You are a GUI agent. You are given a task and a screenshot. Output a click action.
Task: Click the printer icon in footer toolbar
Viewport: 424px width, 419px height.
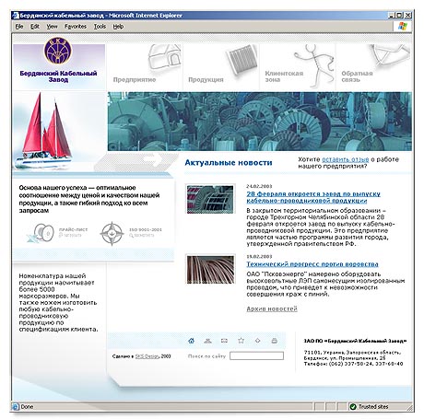[275, 341]
